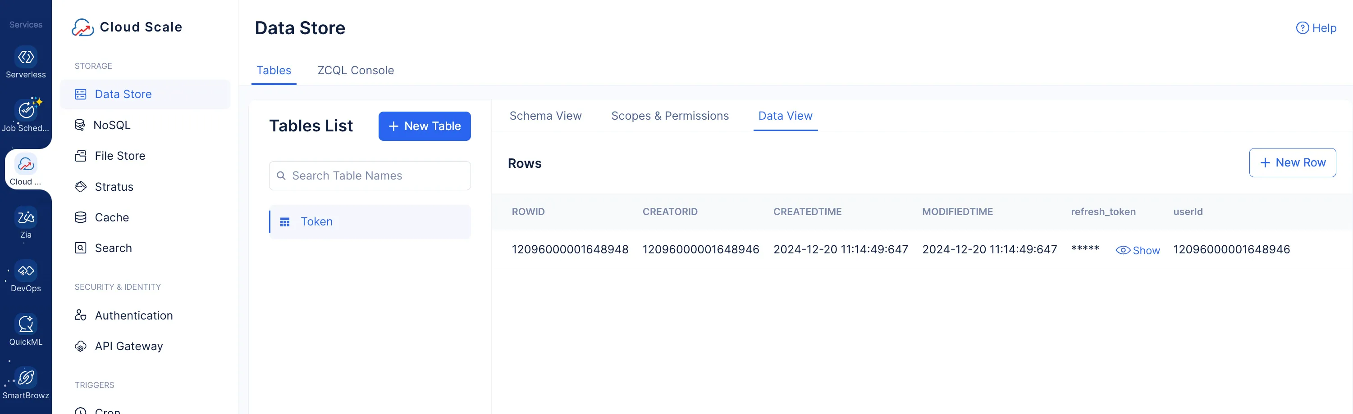Show the hidden refresh_token value

(x=1137, y=250)
